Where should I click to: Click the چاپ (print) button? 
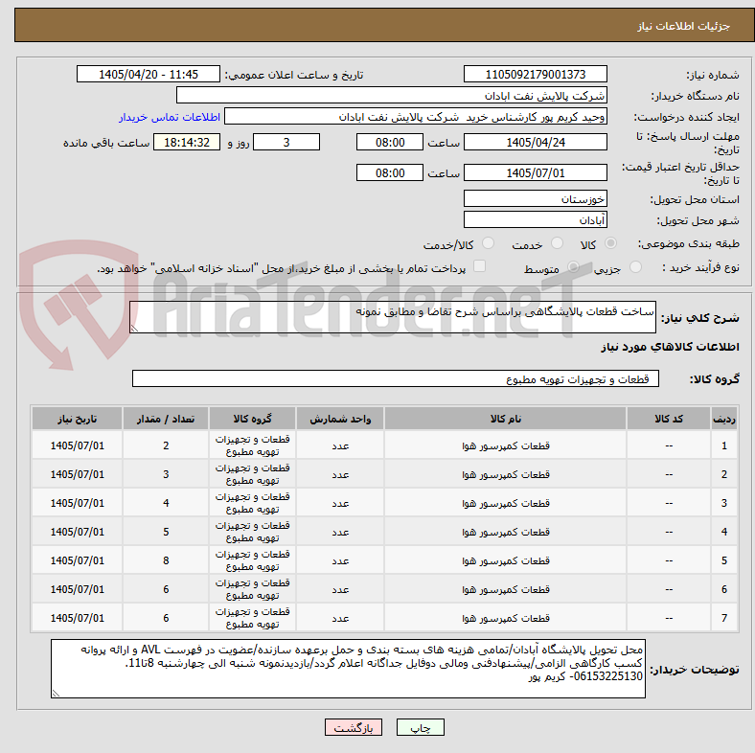tap(420, 727)
